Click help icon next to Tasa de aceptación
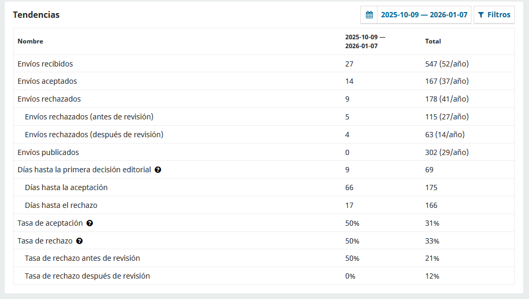 (90, 223)
